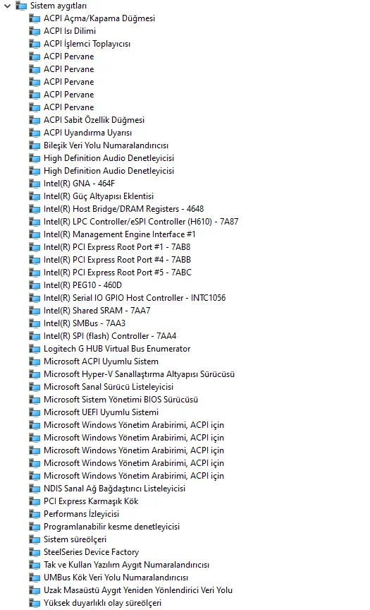The image size is (370, 610).
Task: Click icon next to Intel(R) PEG10 - 460D
Action: [35, 285]
